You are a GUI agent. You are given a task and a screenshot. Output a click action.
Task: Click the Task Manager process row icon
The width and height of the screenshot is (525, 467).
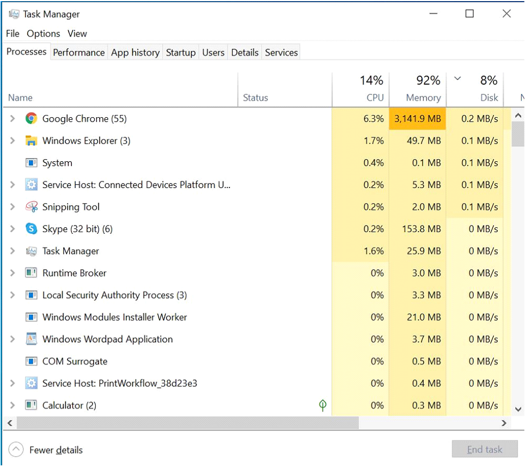click(x=31, y=251)
